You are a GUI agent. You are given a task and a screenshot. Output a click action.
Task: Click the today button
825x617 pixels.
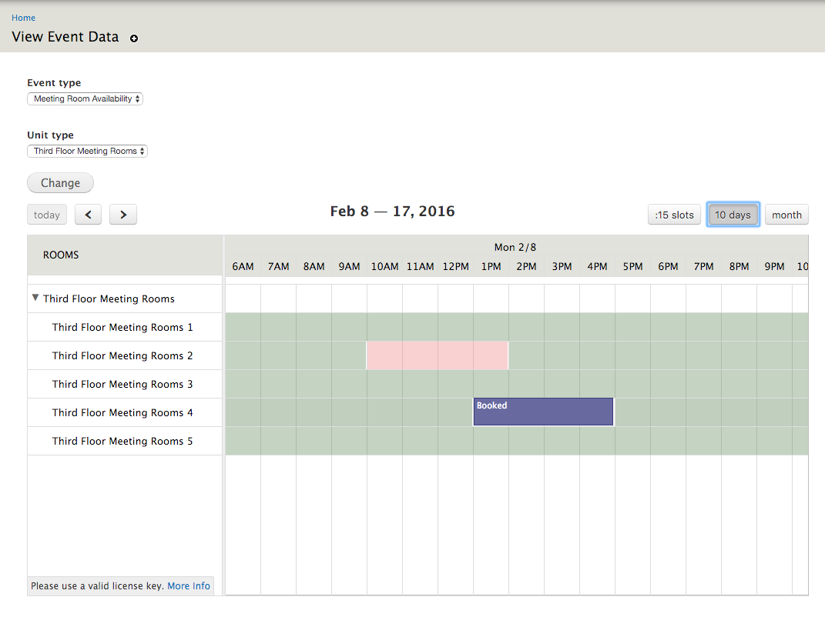click(x=47, y=215)
